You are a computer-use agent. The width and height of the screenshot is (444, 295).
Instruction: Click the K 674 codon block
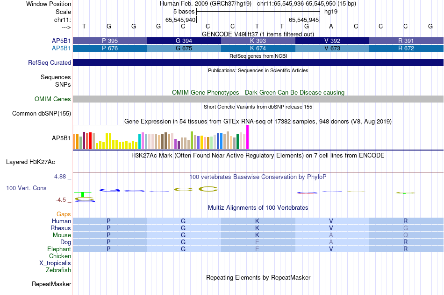pos(258,48)
